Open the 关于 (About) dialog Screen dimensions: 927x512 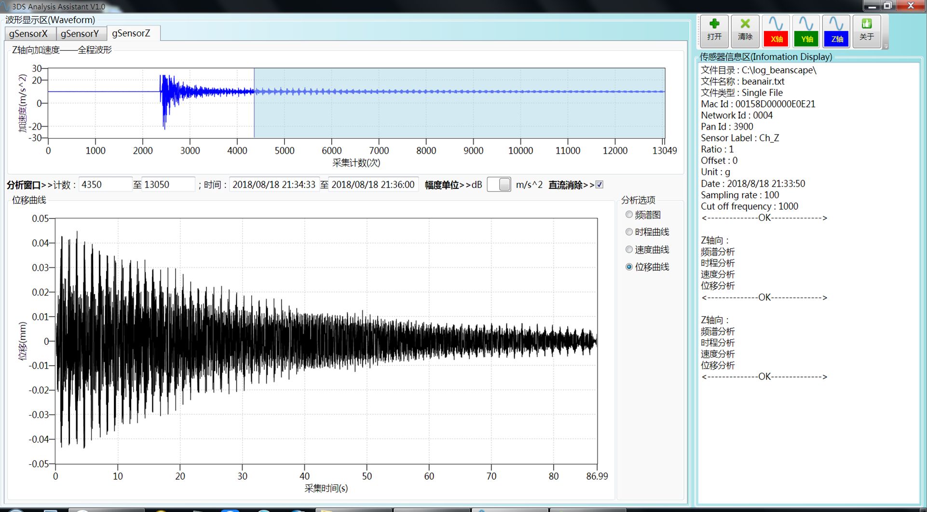click(x=866, y=31)
